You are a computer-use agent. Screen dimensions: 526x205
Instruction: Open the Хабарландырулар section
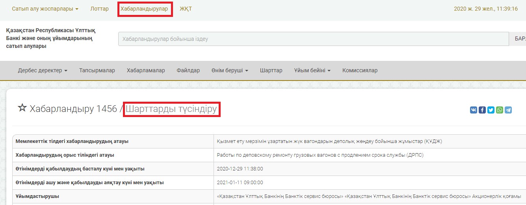[144, 9]
